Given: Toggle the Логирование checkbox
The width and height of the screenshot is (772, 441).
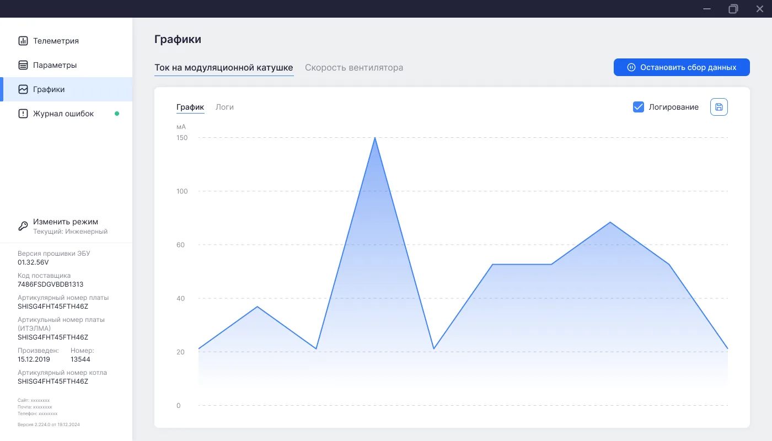Looking at the screenshot, I should 639,107.
